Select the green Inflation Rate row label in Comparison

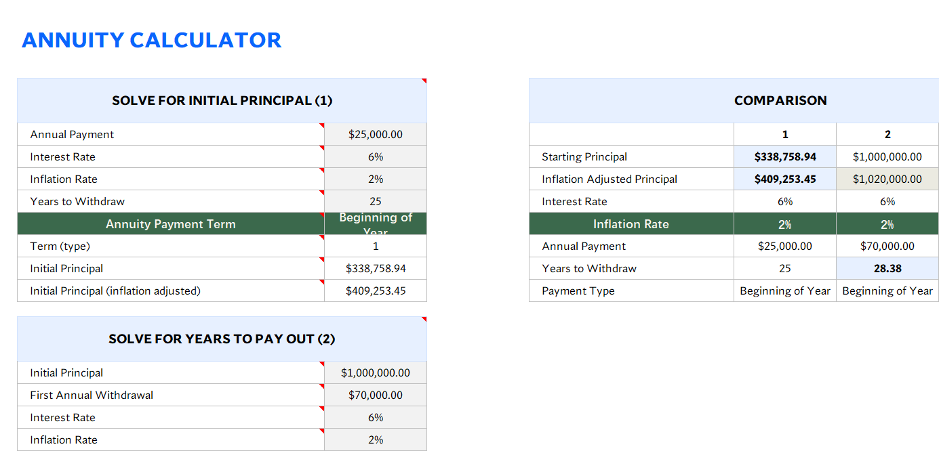[631, 223]
